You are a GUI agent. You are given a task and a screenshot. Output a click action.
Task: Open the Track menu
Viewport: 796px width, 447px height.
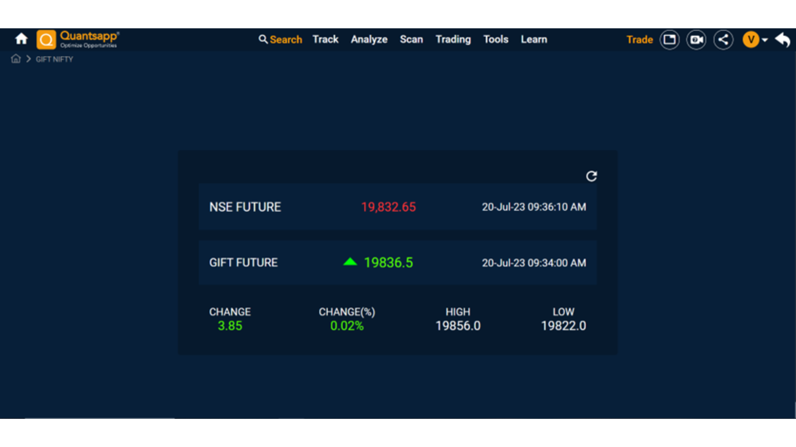pos(325,39)
